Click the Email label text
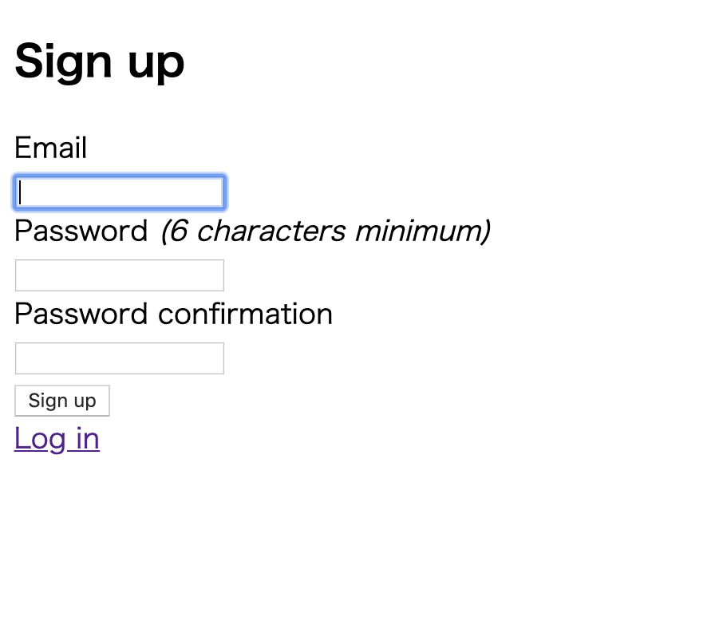This screenshot has height=621, width=715. 50,148
